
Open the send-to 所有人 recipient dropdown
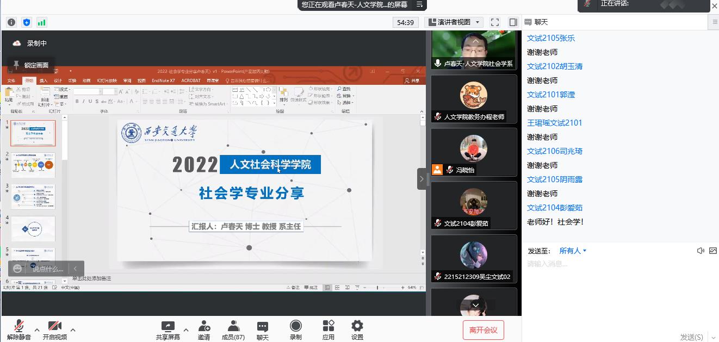[573, 251]
